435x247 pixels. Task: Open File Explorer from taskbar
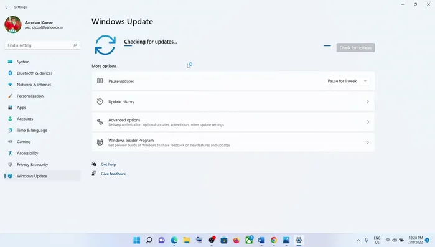click(187, 240)
